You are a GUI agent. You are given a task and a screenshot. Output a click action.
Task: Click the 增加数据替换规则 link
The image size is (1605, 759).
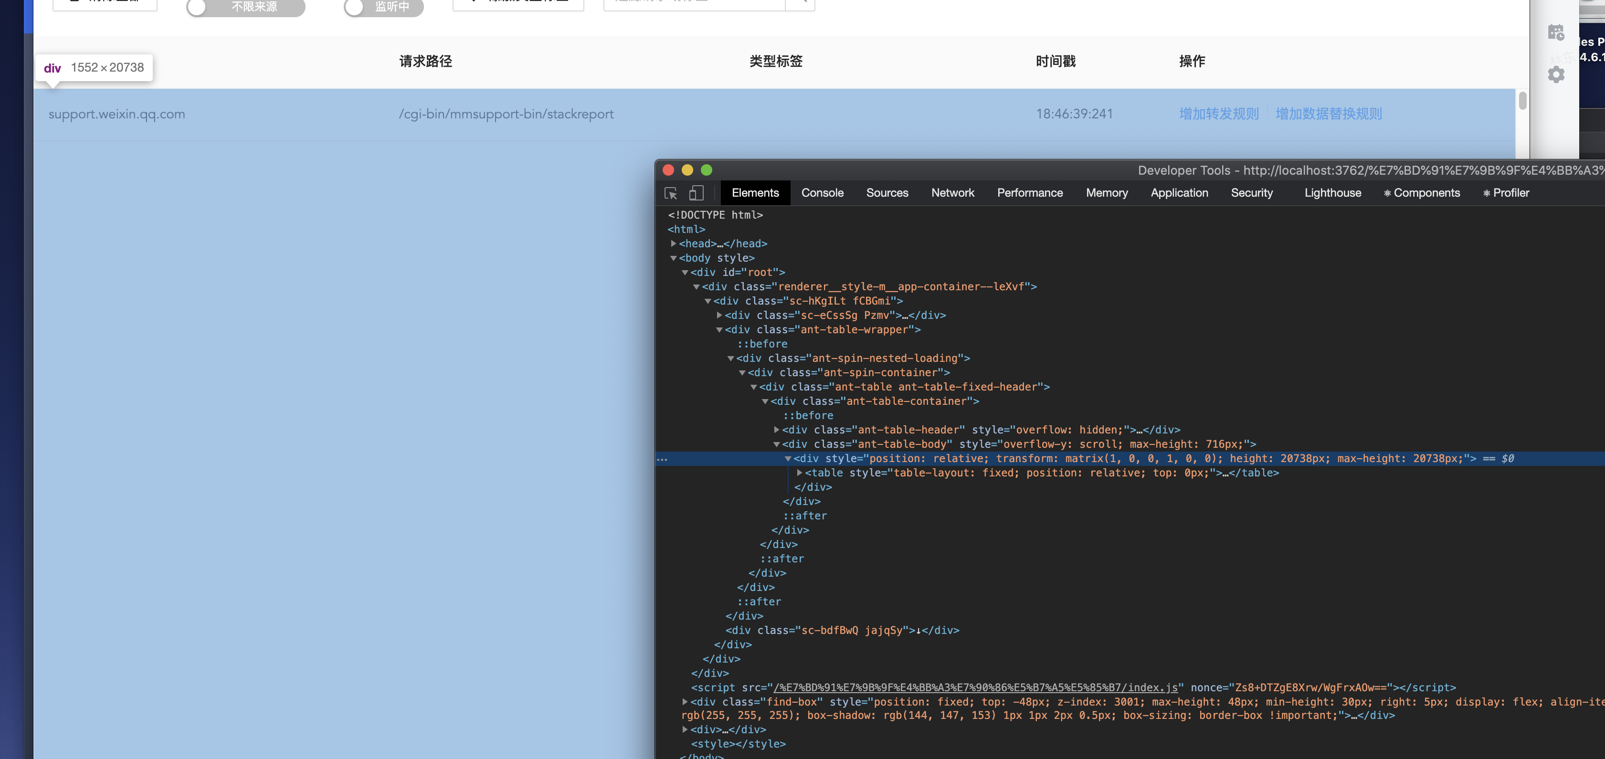pos(1329,114)
